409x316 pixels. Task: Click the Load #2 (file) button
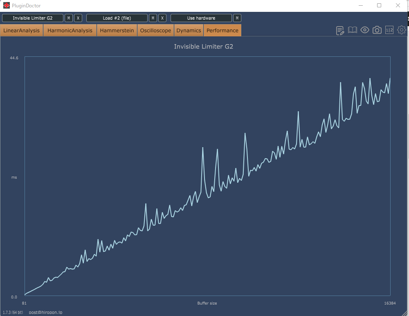tap(117, 18)
